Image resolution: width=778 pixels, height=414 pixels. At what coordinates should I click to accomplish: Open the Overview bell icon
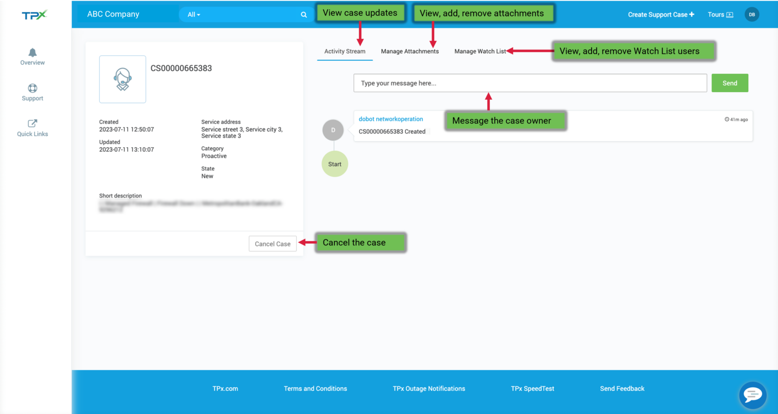click(x=32, y=53)
